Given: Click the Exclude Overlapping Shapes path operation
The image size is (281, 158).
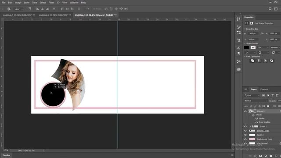Looking at the screenshot, I should 272,61.
